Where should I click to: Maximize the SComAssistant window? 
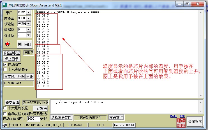click(187, 4)
